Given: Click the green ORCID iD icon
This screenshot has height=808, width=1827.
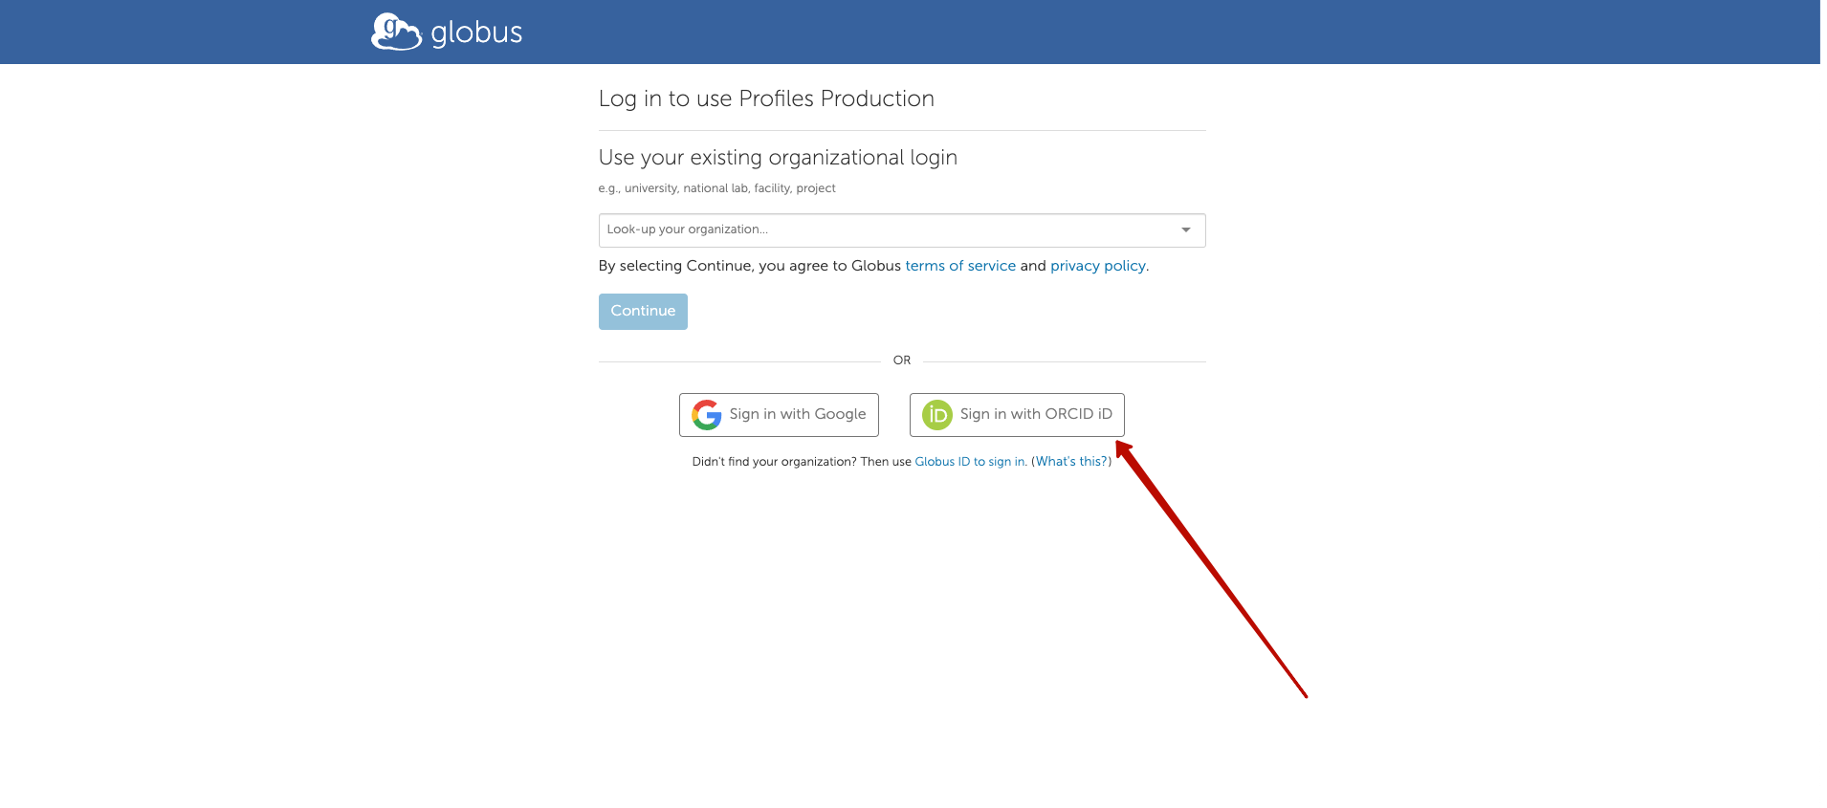Looking at the screenshot, I should tap(937, 415).
